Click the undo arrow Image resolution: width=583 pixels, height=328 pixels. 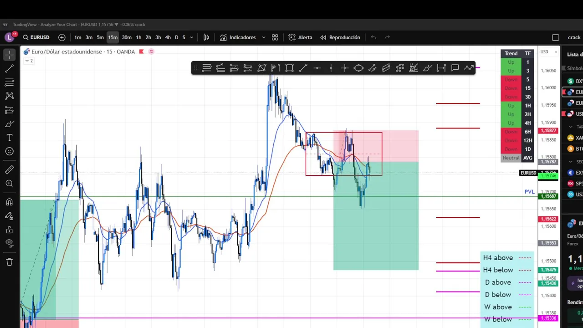tap(373, 37)
